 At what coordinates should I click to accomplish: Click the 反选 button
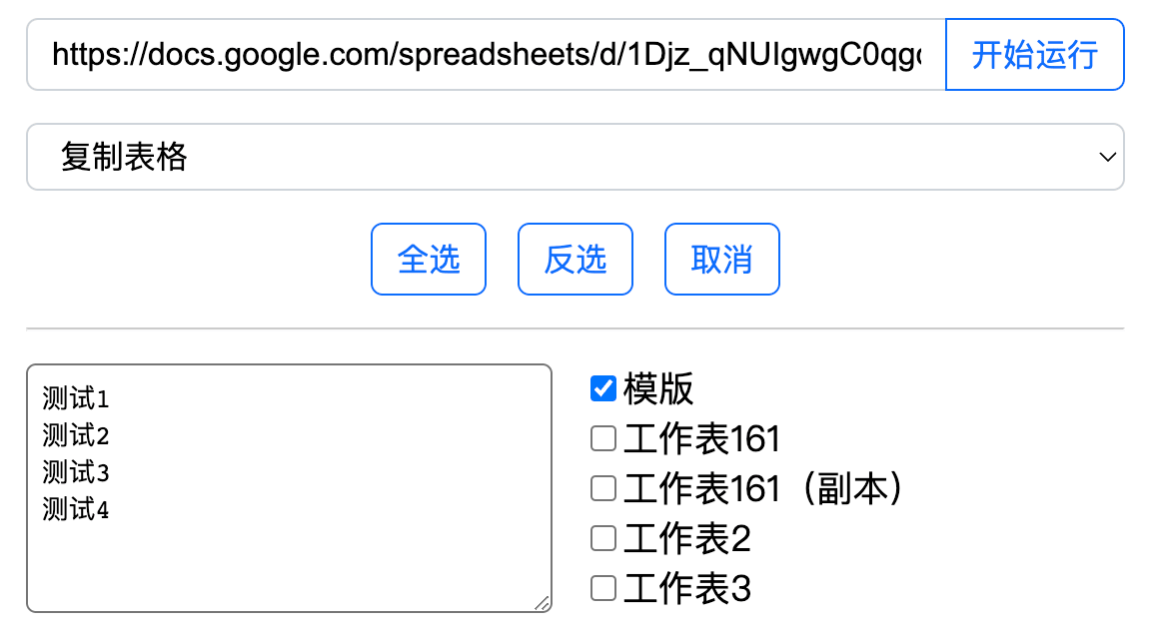(x=575, y=260)
